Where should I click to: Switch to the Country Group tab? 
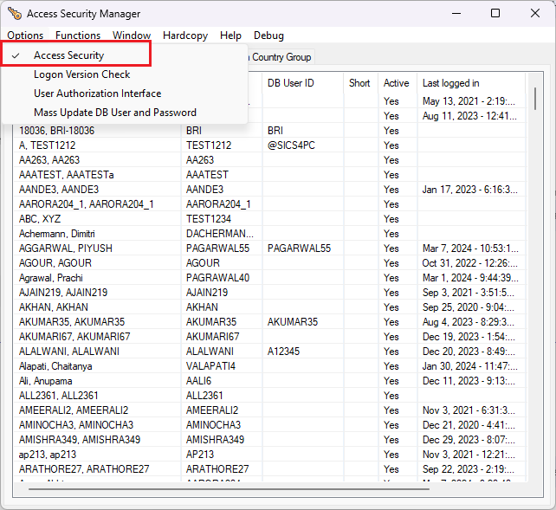tap(281, 57)
